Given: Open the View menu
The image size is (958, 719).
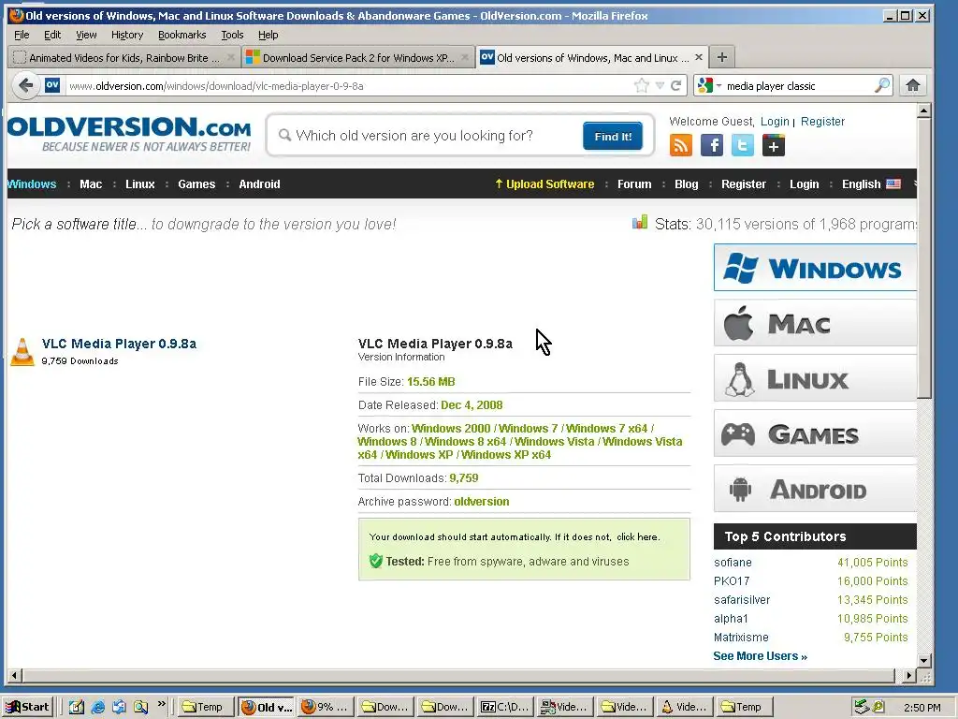Looking at the screenshot, I should 86,35.
